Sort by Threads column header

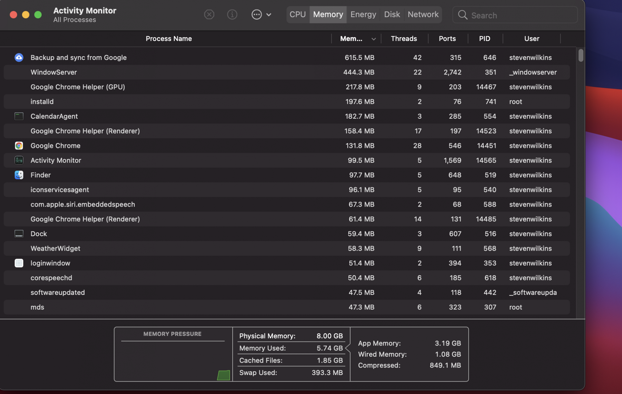pyautogui.click(x=404, y=39)
